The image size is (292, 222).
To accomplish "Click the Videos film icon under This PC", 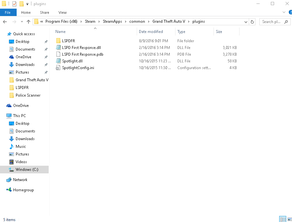I will click(11, 162).
